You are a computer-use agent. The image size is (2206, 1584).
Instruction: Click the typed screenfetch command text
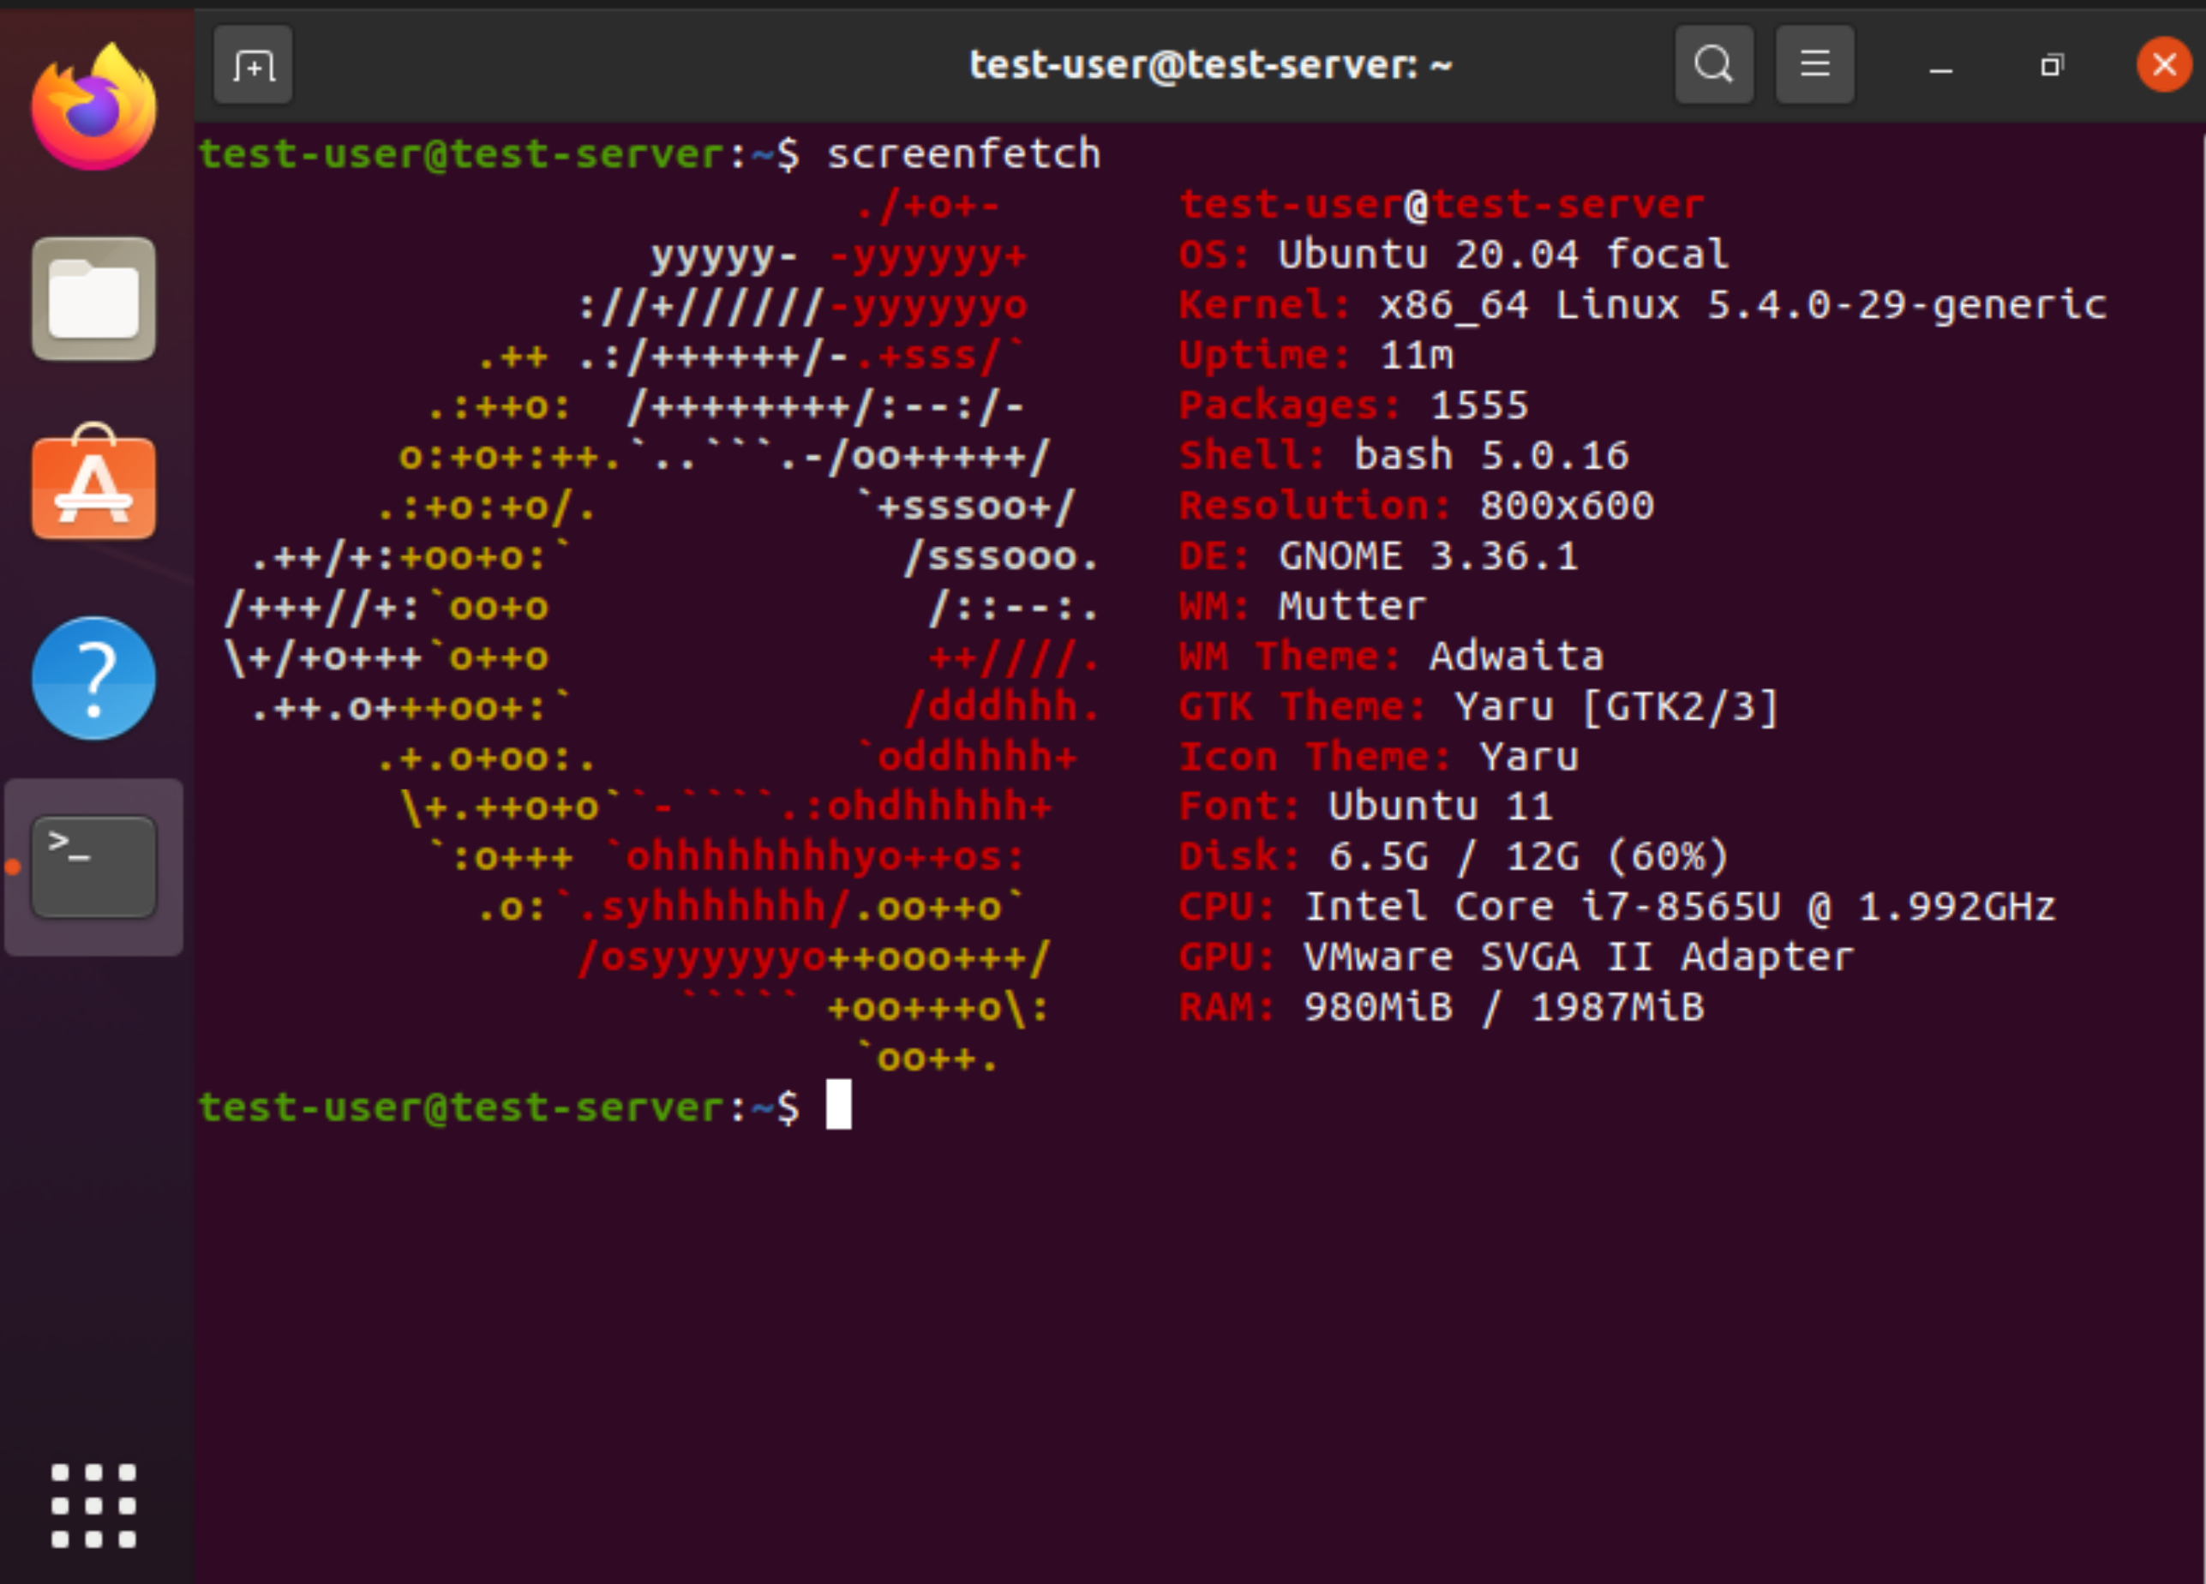(963, 153)
